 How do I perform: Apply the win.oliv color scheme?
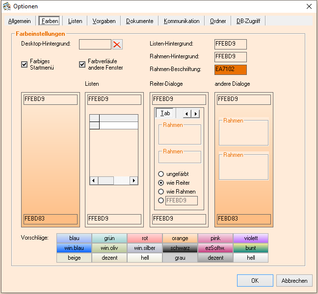[109, 248]
